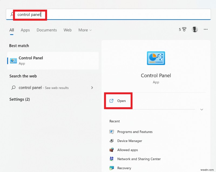Image resolution: width=216 pixels, height=172 pixels.
Task: Click the Recent heading
Action: 114,121
